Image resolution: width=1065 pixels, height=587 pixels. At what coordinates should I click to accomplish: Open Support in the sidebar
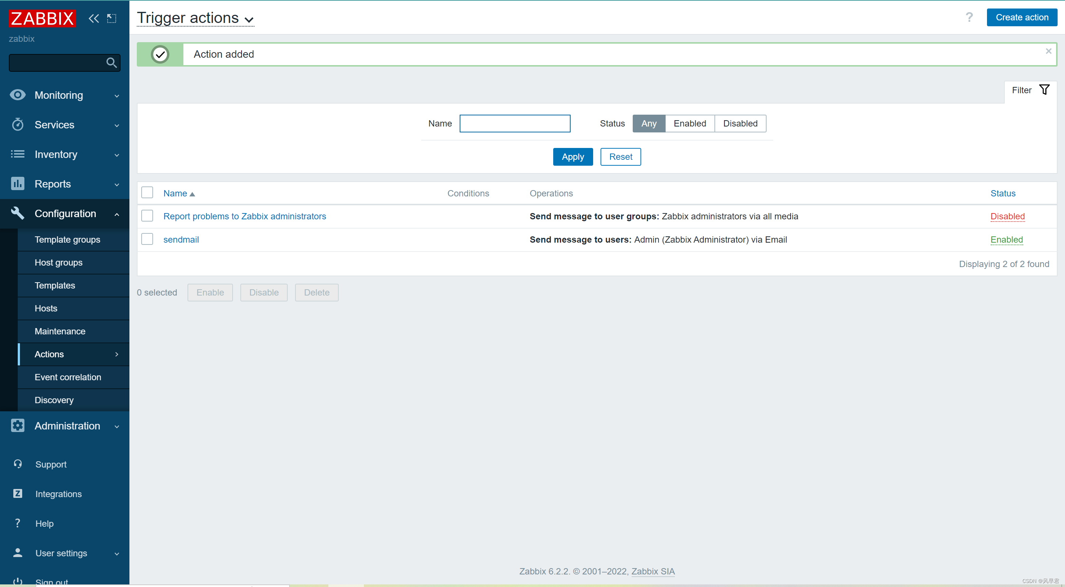point(51,464)
